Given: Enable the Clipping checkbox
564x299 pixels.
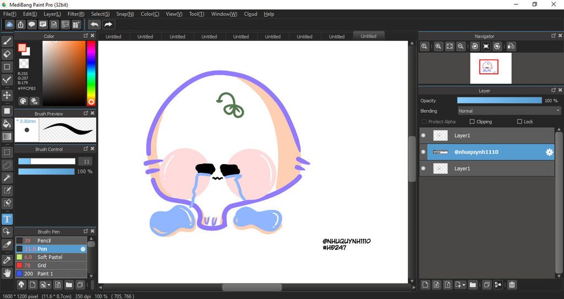Looking at the screenshot, I should (x=472, y=122).
